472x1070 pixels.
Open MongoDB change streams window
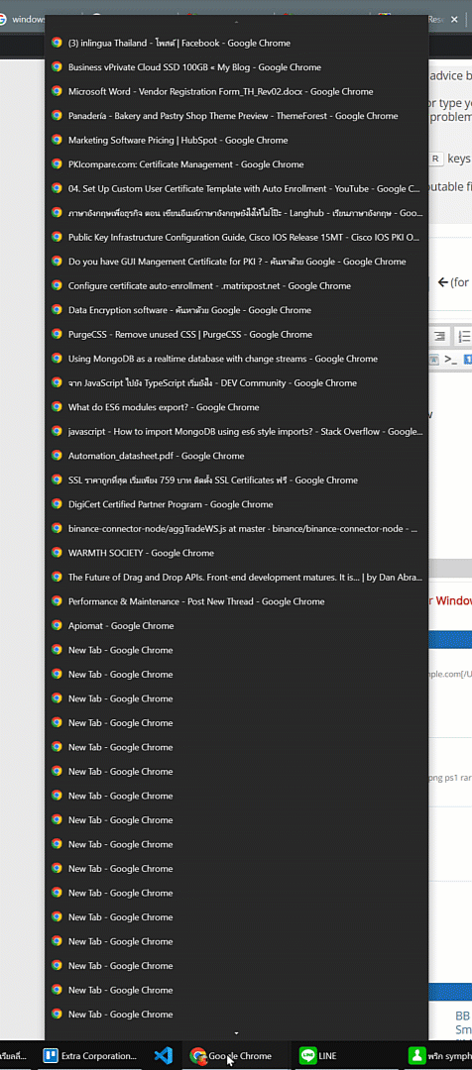(x=236, y=359)
